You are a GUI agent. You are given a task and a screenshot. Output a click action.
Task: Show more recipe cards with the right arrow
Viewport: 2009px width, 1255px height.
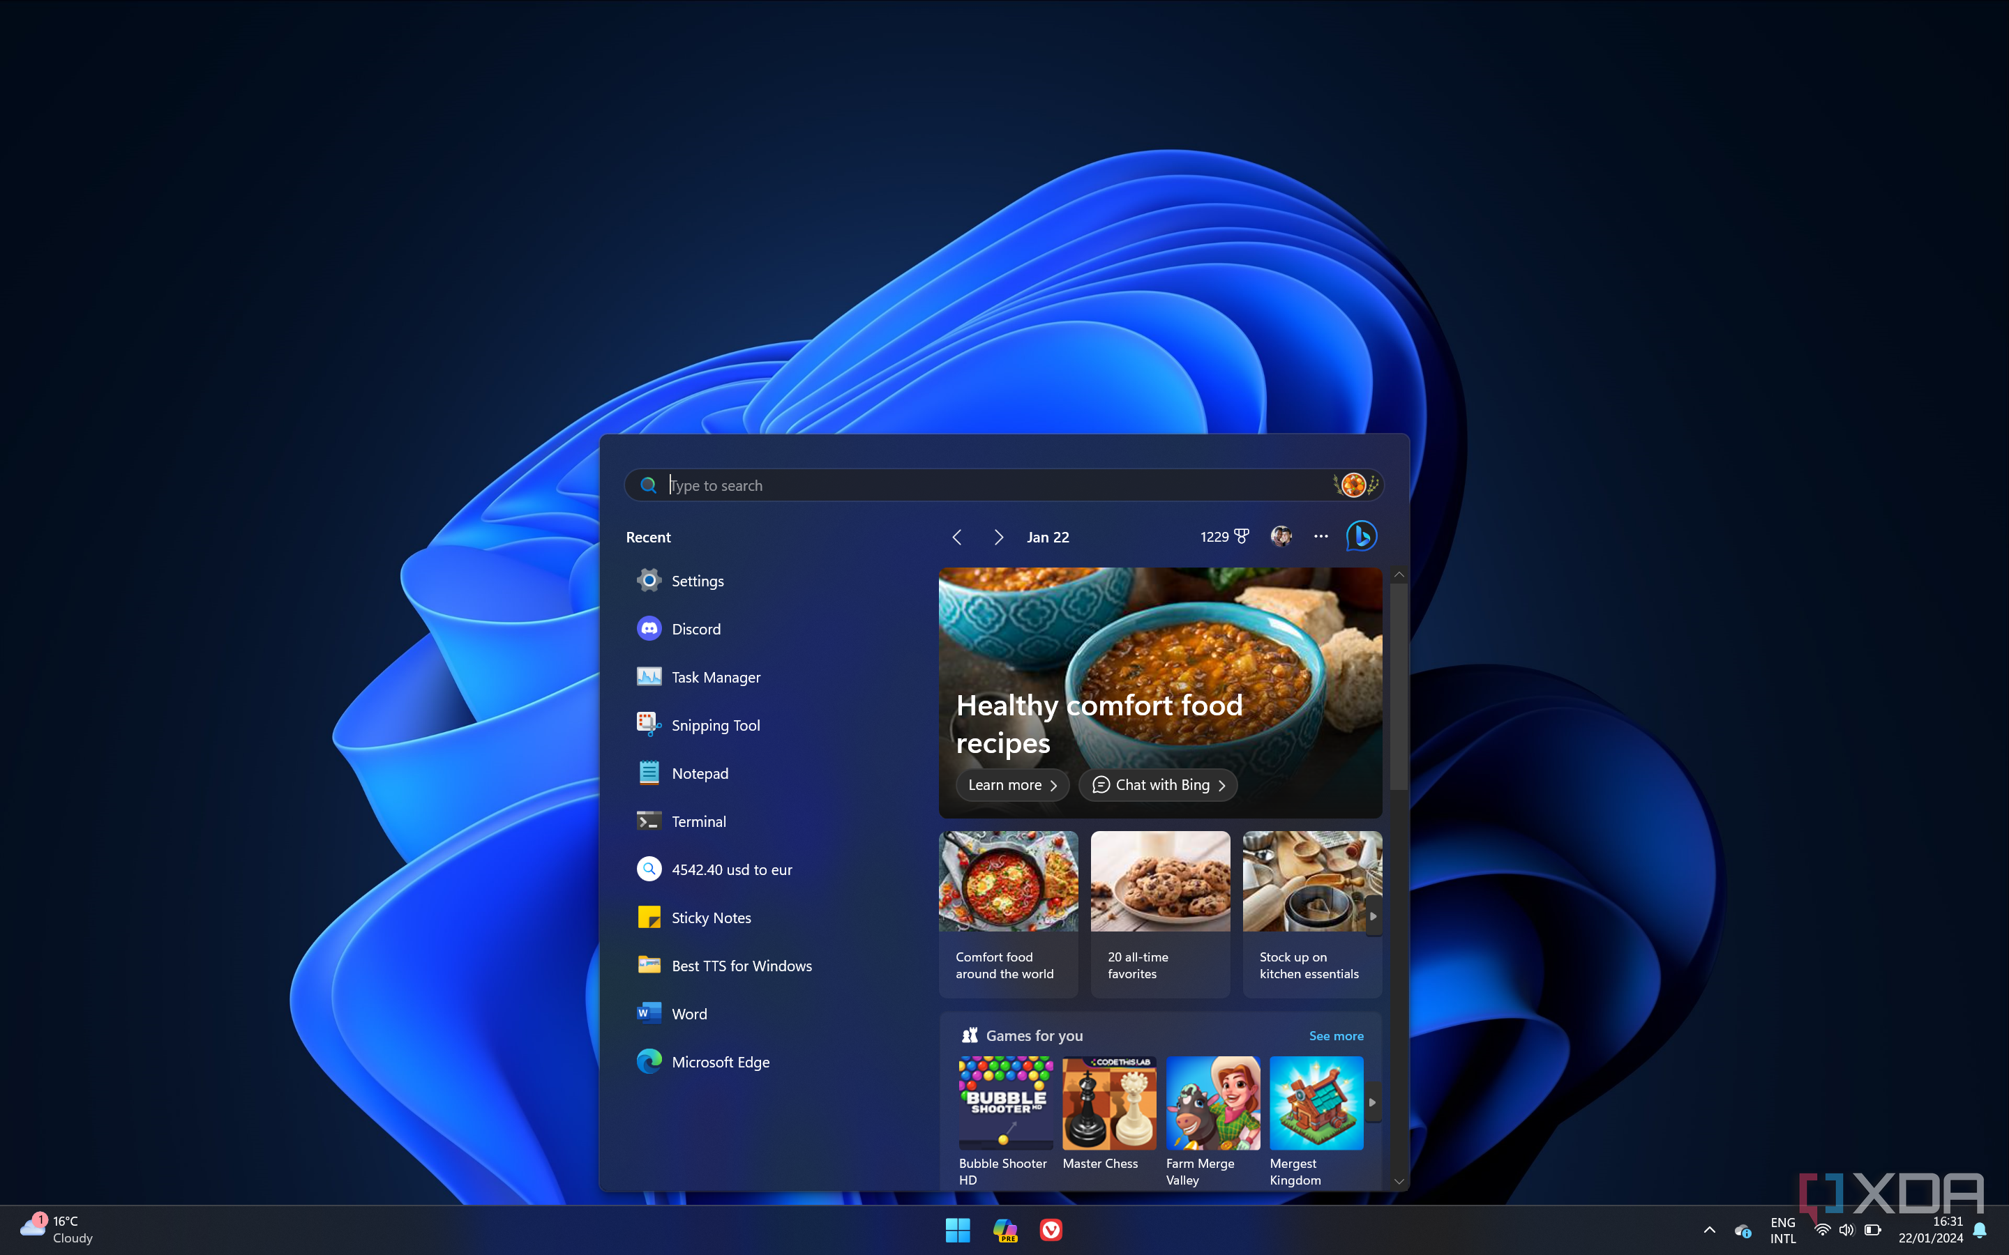1373,916
